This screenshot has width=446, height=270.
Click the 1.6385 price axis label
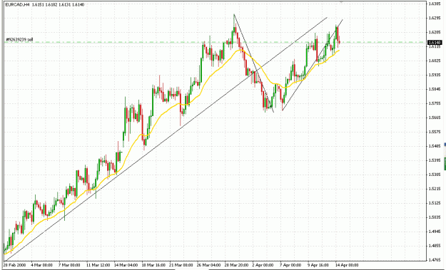pyautogui.click(x=435, y=4)
